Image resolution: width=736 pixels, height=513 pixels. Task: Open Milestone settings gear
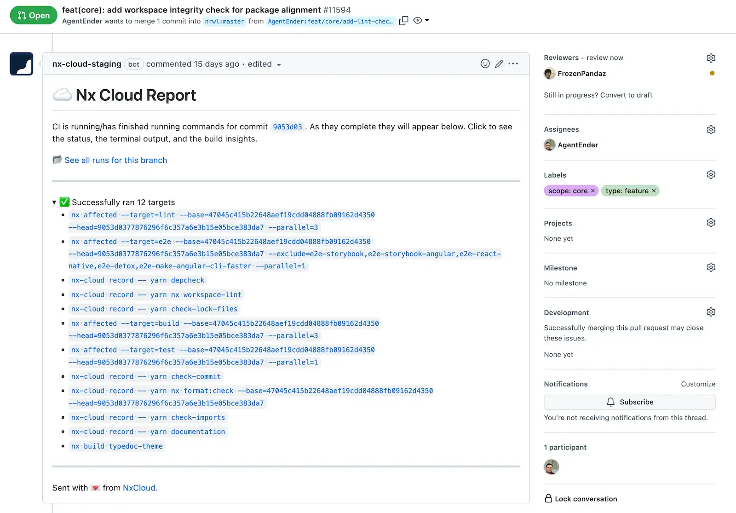click(711, 268)
